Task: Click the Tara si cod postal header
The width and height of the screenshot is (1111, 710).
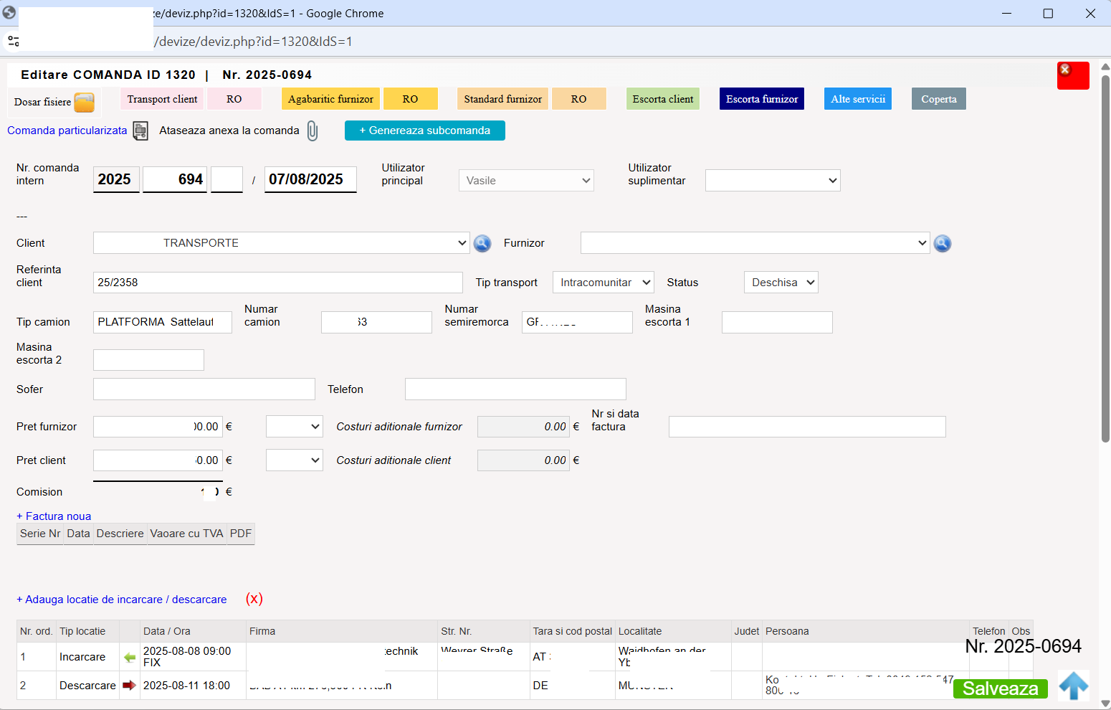Action: click(573, 631)
